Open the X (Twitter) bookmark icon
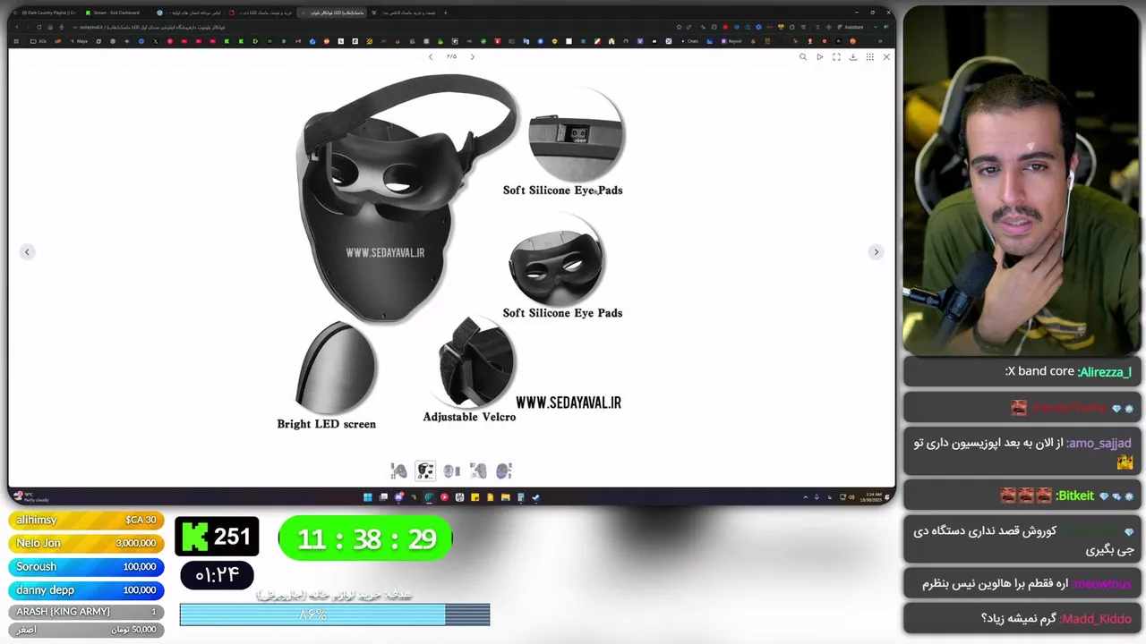The height and width of the screenshot is (644, 1146). pyautogui.click(x=155, y=41)
